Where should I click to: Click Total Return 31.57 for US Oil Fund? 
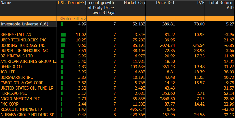pos(229,88)
